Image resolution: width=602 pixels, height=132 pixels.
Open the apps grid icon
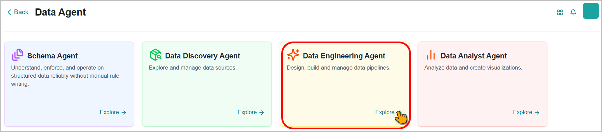[x=560, y=12]
